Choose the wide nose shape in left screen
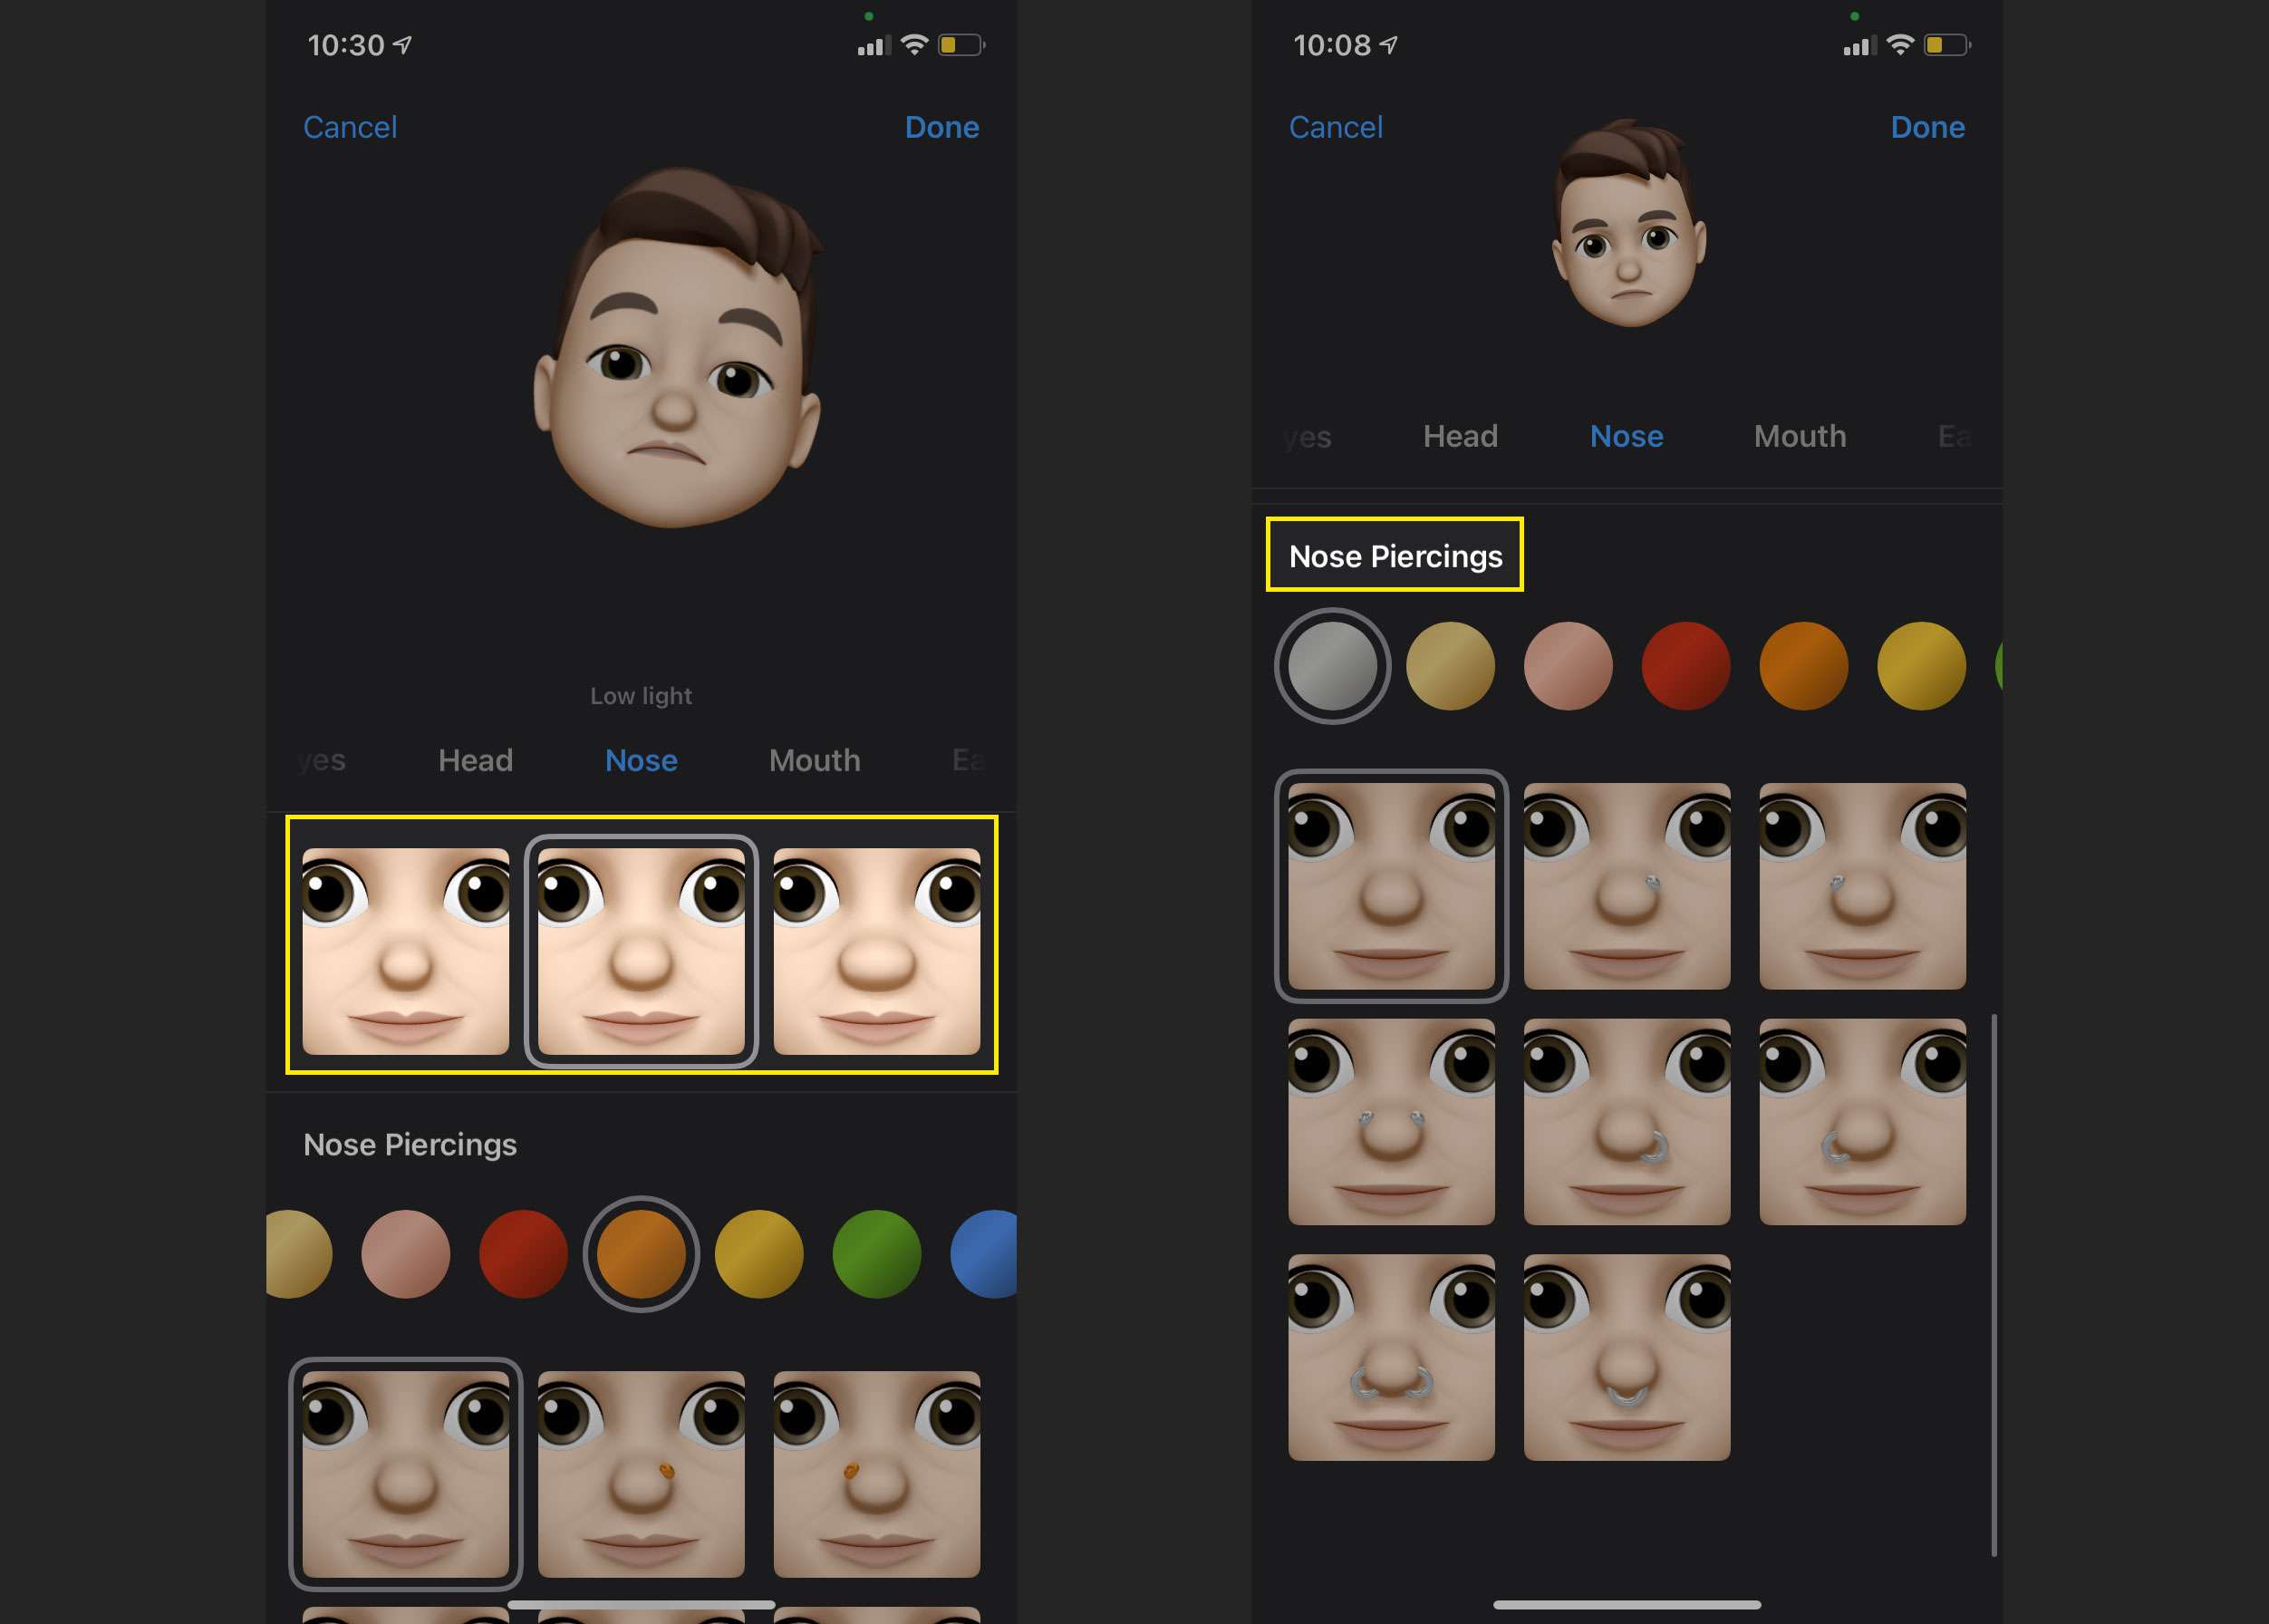 pyautogui.click(x=876, y=951)
